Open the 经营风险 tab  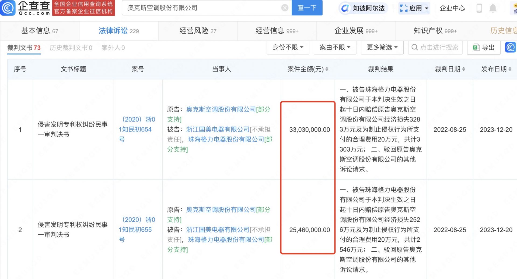[198, 31]
